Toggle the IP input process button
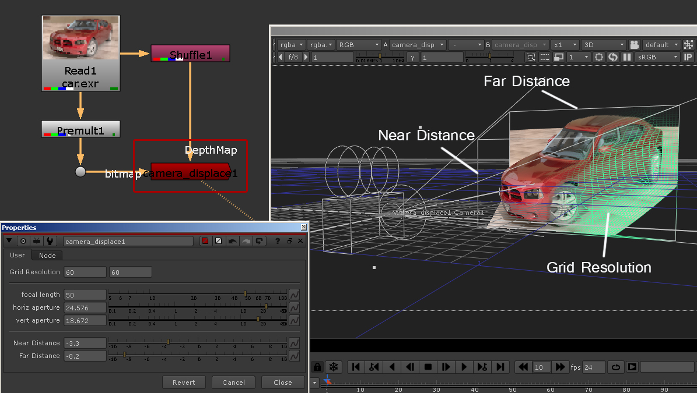 (688, 57)
